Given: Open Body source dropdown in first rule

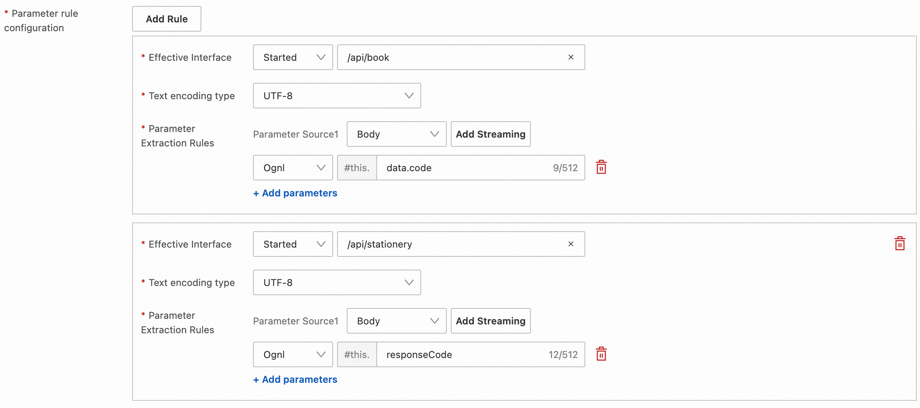Looking at the screenshot, I should tap(396, 134).
